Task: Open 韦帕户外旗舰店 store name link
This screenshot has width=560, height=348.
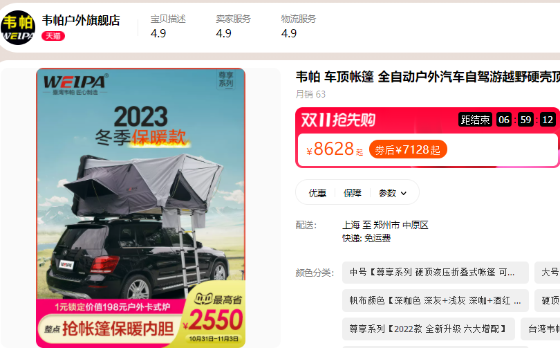Action: tap(81, 20)
